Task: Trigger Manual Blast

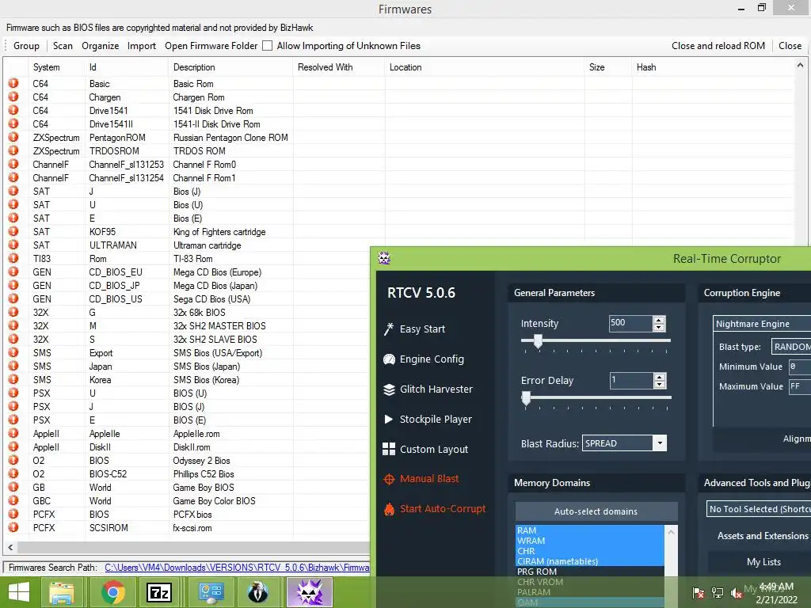Action: click(x=421, y=479)
